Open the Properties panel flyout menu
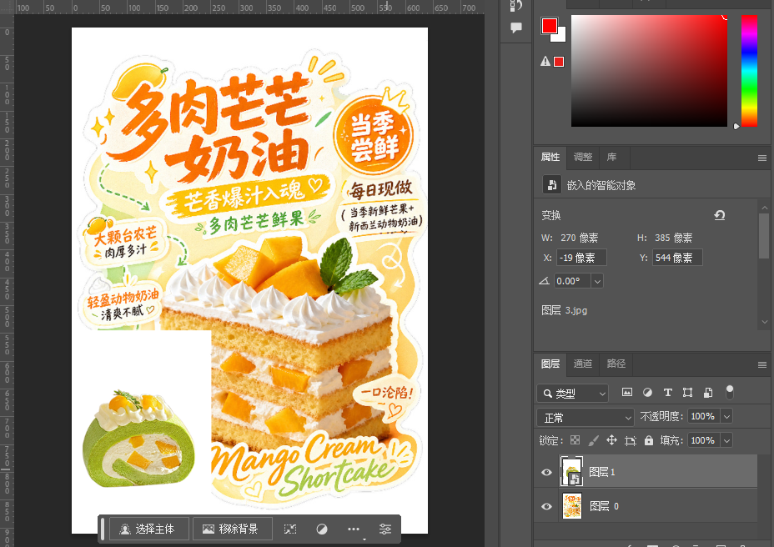The width and height of the screenshot is (774, 547). click(762, 158)
